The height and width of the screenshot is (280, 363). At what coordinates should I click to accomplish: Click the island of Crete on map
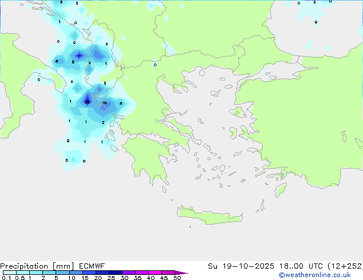point(210,215)
